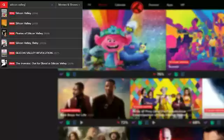Viewport: 224px width, 140px height.
Task: Mark the Trolls movie as watched (purple check)
Action: [x=62, y=74]
